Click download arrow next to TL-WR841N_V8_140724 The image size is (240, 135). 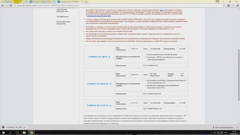click(x=109, y=57)
